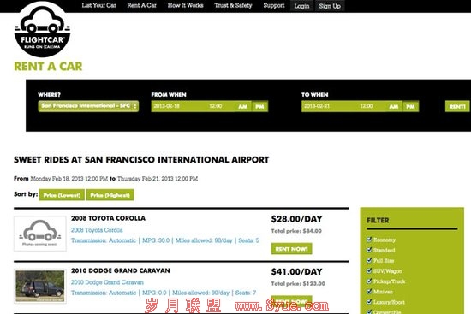Open the Rent A Car menu item

click(x=142, y=5)
